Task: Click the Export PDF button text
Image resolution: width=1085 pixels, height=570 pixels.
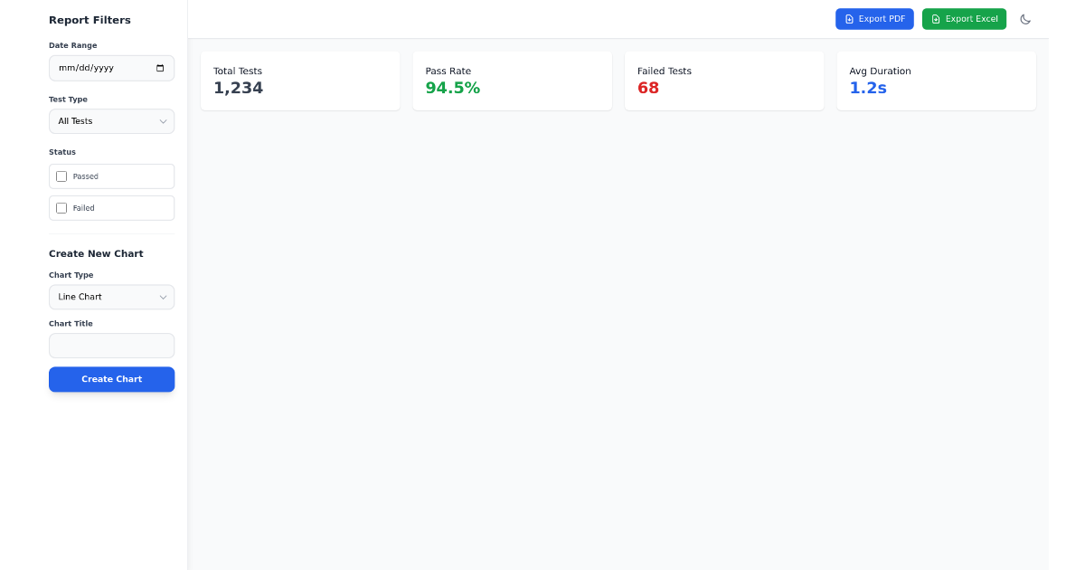Action: [x=882, y=19]
